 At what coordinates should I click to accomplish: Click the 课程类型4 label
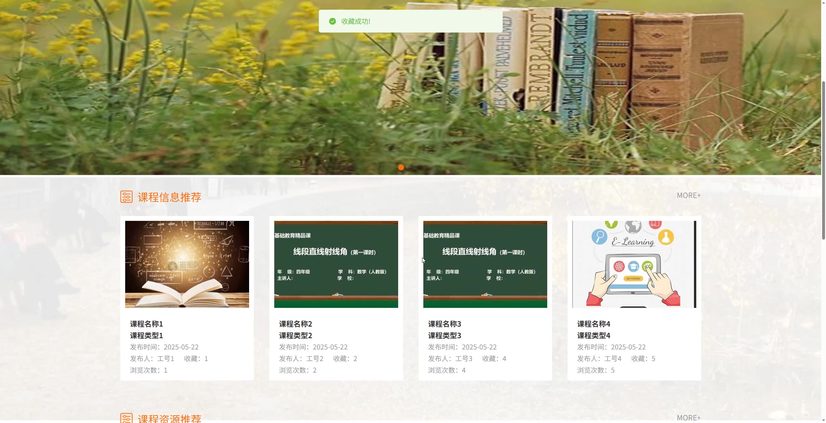594,335
